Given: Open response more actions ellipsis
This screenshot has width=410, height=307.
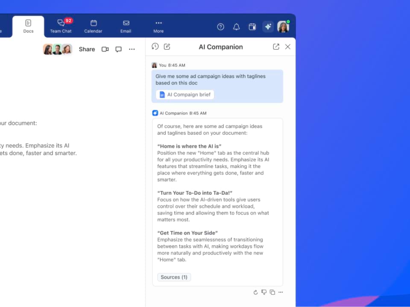Looking at the screenshot, I should point(281,292).
